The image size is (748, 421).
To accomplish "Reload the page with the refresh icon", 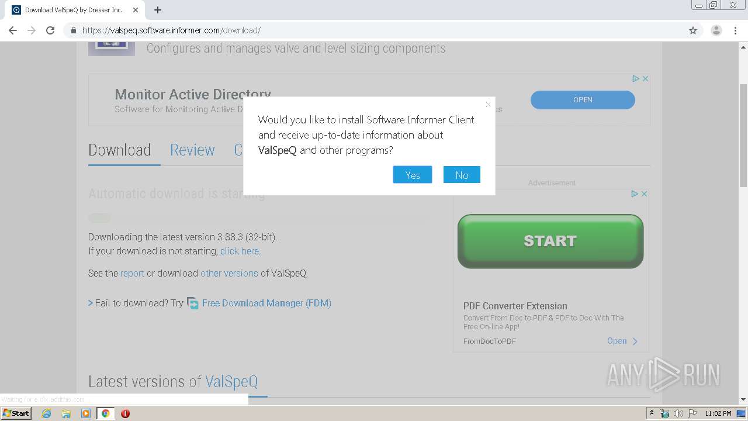I will tap(50, 30).
